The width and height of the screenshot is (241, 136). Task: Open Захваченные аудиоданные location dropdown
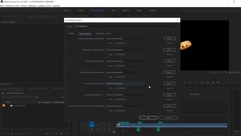coord(125,50)
